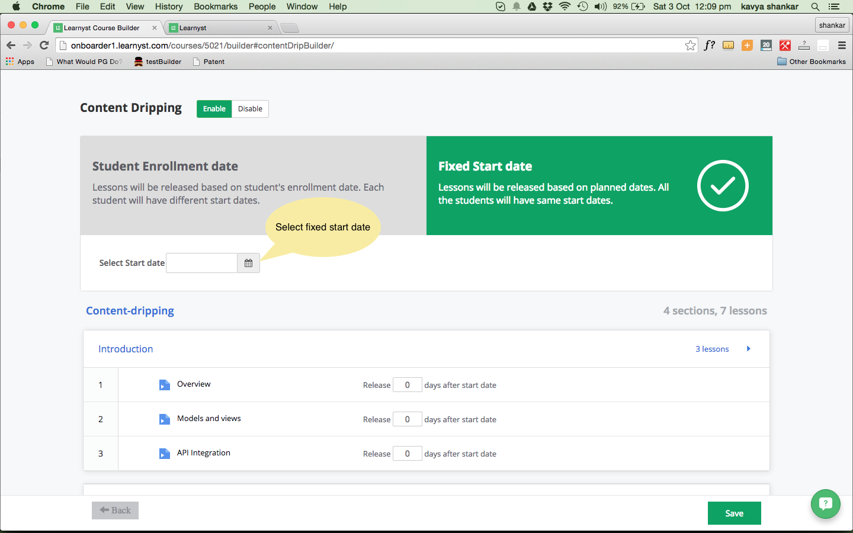Save the content dripping settings
The height and width of the screenshot is (533, 853).
coord(735,513)
